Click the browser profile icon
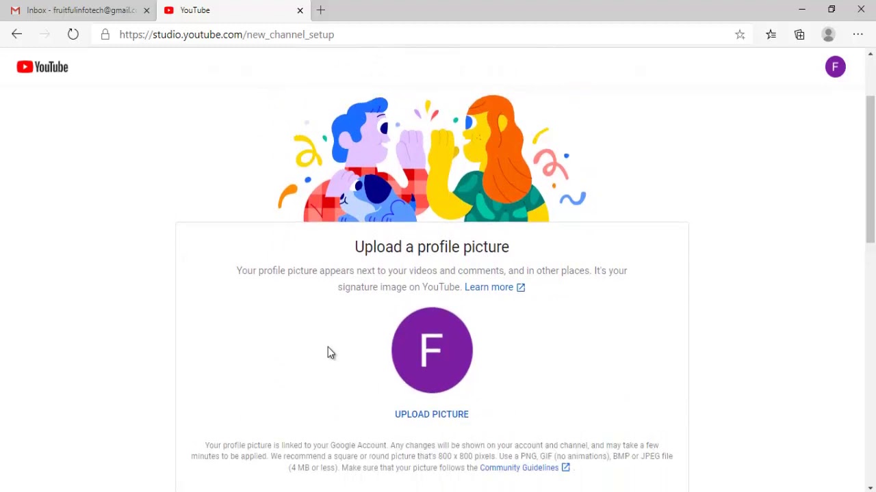The height and width of the screenshot is (492, 876). (x=828, y=34)
